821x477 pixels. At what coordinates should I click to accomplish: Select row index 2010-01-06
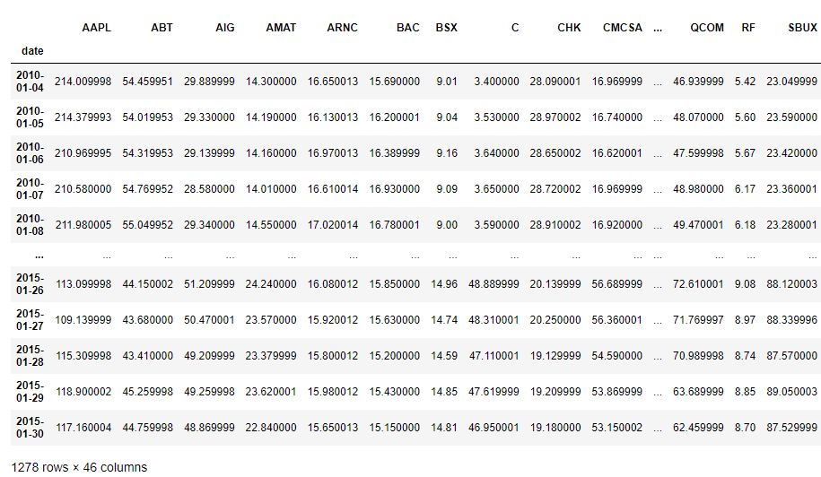pos(30,153)
